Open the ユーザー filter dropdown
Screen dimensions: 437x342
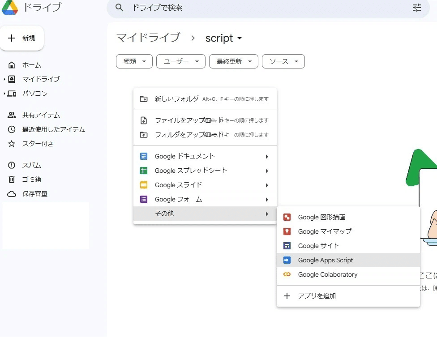pyautogui.click(x=180, y=61)
